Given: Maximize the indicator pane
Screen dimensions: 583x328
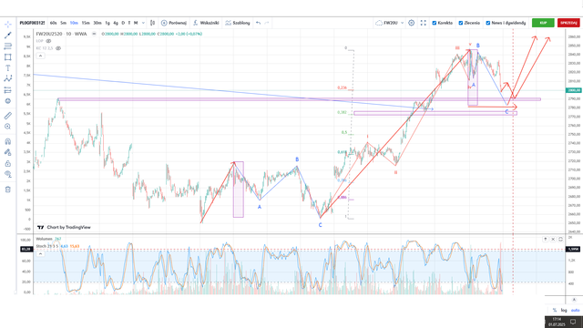Looking at the screenshot, I should click(561, 239).
